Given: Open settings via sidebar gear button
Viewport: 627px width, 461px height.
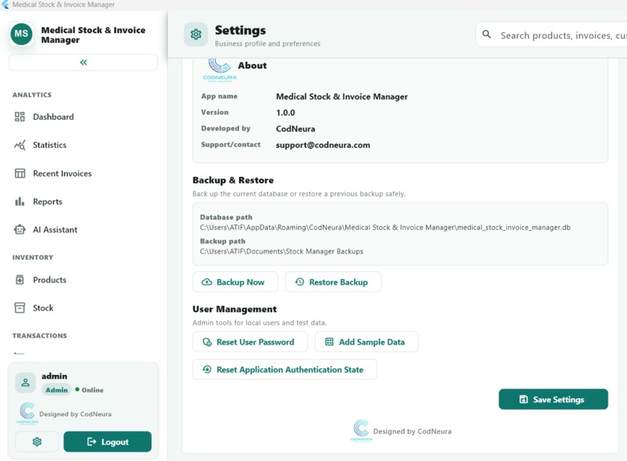Looking at the screenshot, I should 37,442.
